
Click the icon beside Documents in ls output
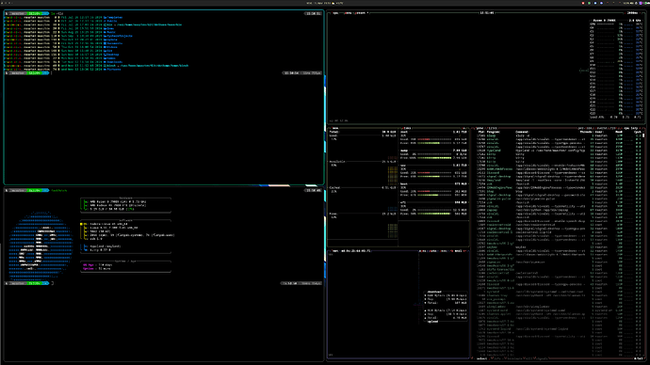105,43
